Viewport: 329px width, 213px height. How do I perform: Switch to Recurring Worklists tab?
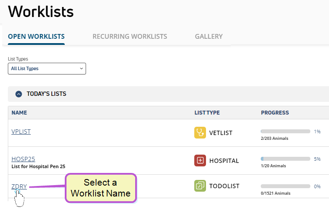[x=130, y=37]
